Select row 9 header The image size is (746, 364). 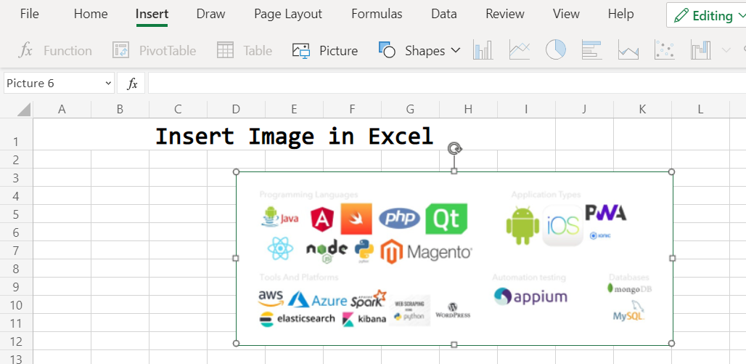coord(16,287)
